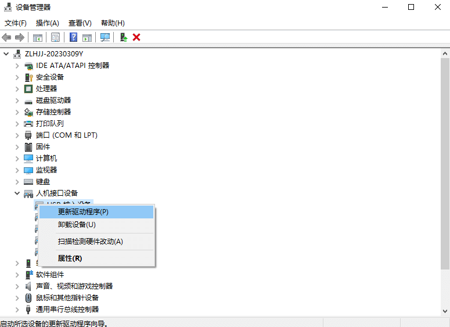Click the Update driver toolbar icon

(x=124, y=37)
